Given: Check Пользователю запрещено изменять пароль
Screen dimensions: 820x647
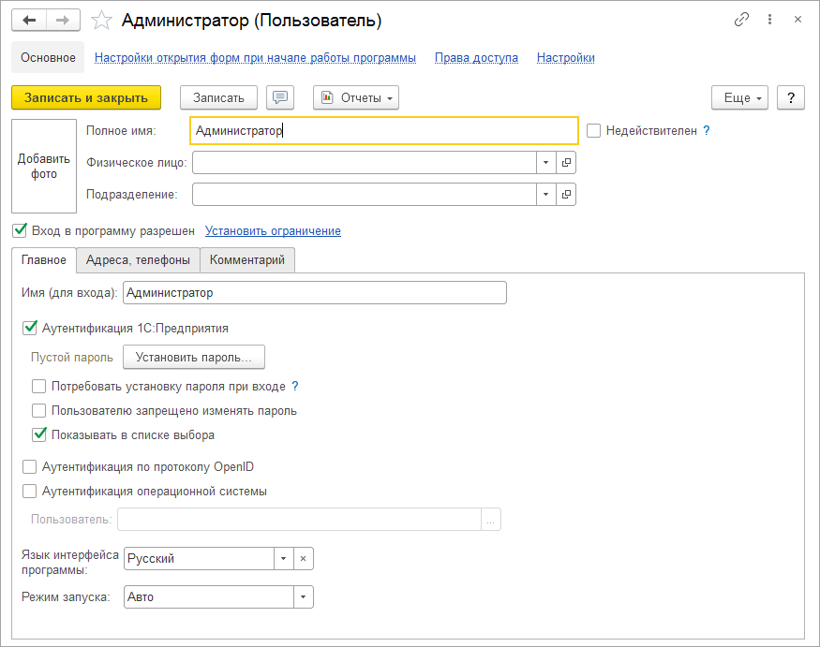Looking at the screenshot, I should click(39, 410).
